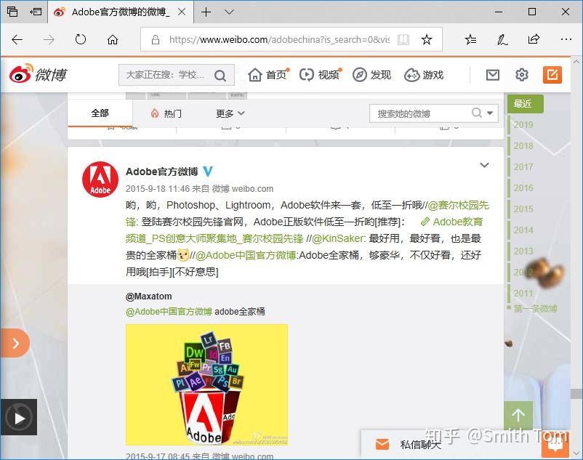Go back with browser back arrow
Image resolution: width=583 pixels, height=460 pixels.
pyautogui.click(x=17, y=39)
